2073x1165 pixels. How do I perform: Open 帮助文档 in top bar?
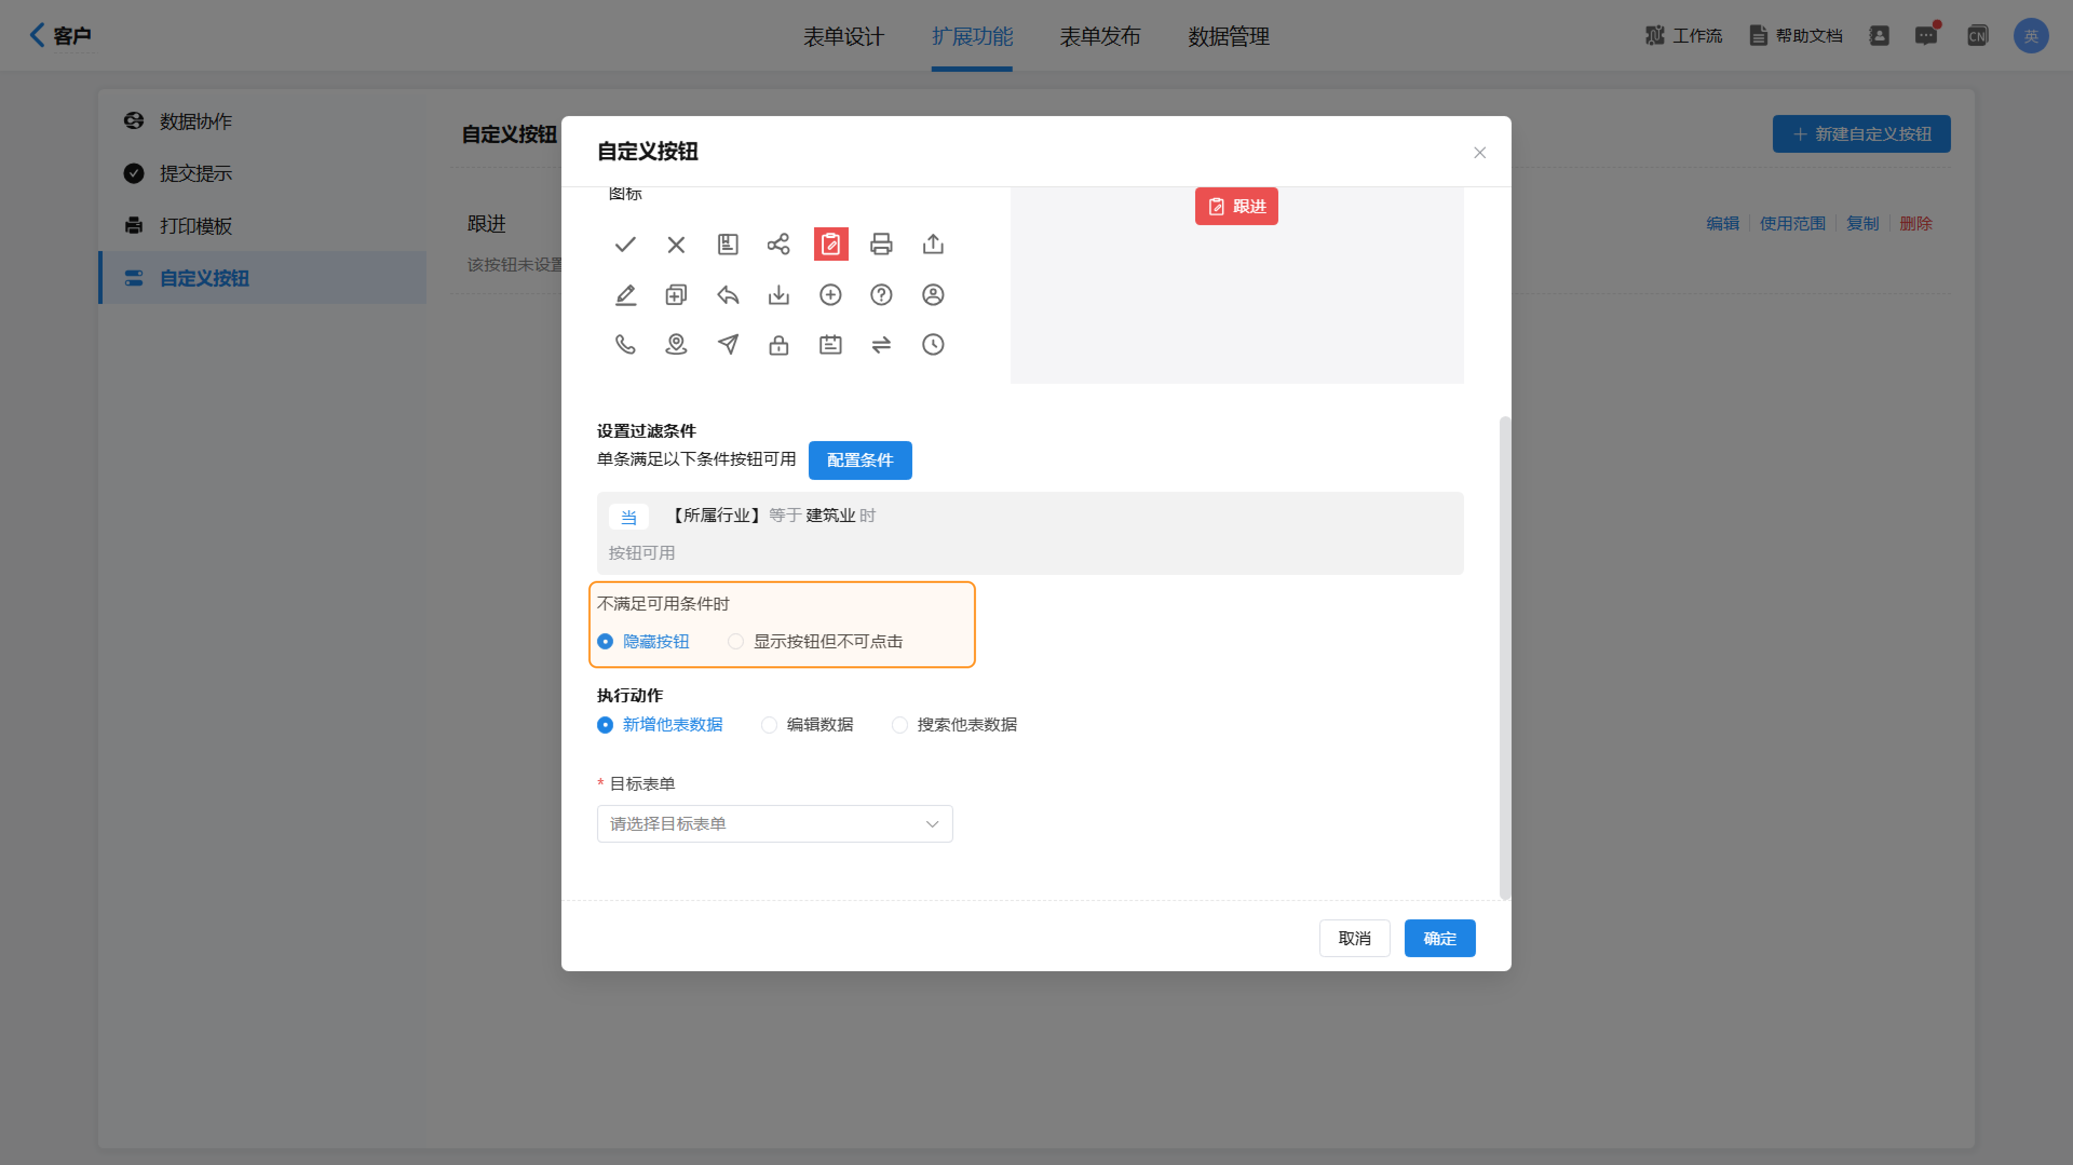tap(1796, 36)
